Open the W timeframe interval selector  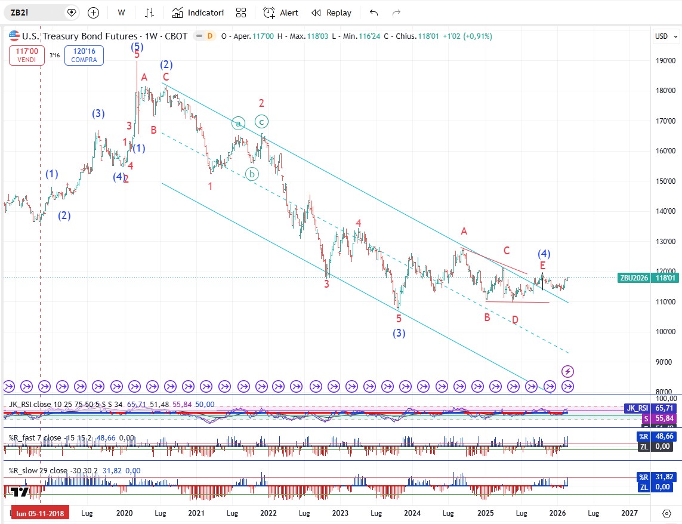pyautogui.click(x=122, y=13)
